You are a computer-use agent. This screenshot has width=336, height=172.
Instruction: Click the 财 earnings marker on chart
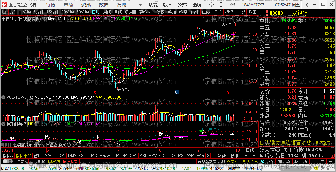[x=177, y=92]
